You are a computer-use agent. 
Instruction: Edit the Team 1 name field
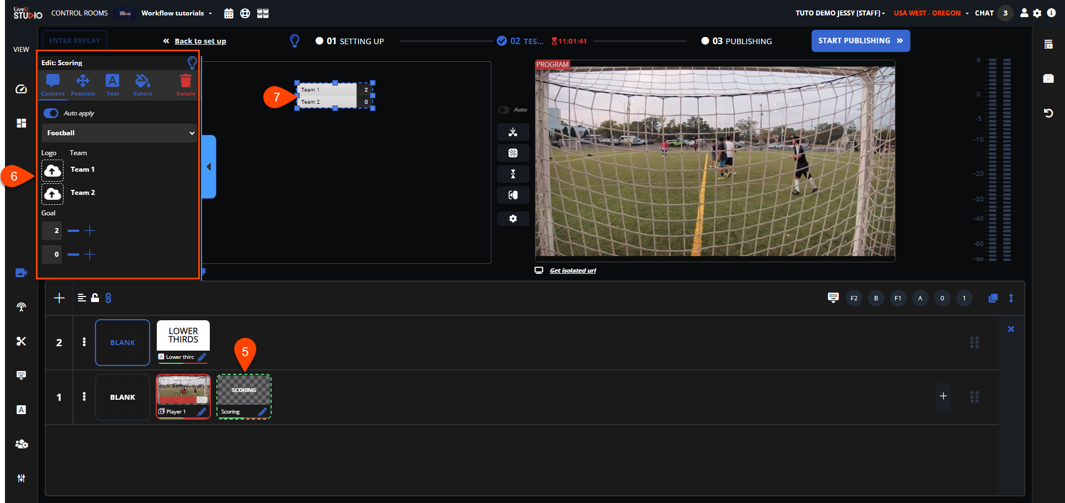click(131, 170)
